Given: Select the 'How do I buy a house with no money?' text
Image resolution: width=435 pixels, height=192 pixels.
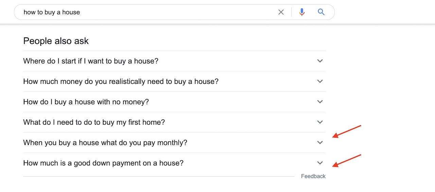Looking at the screenshot, I should (86, 102).
